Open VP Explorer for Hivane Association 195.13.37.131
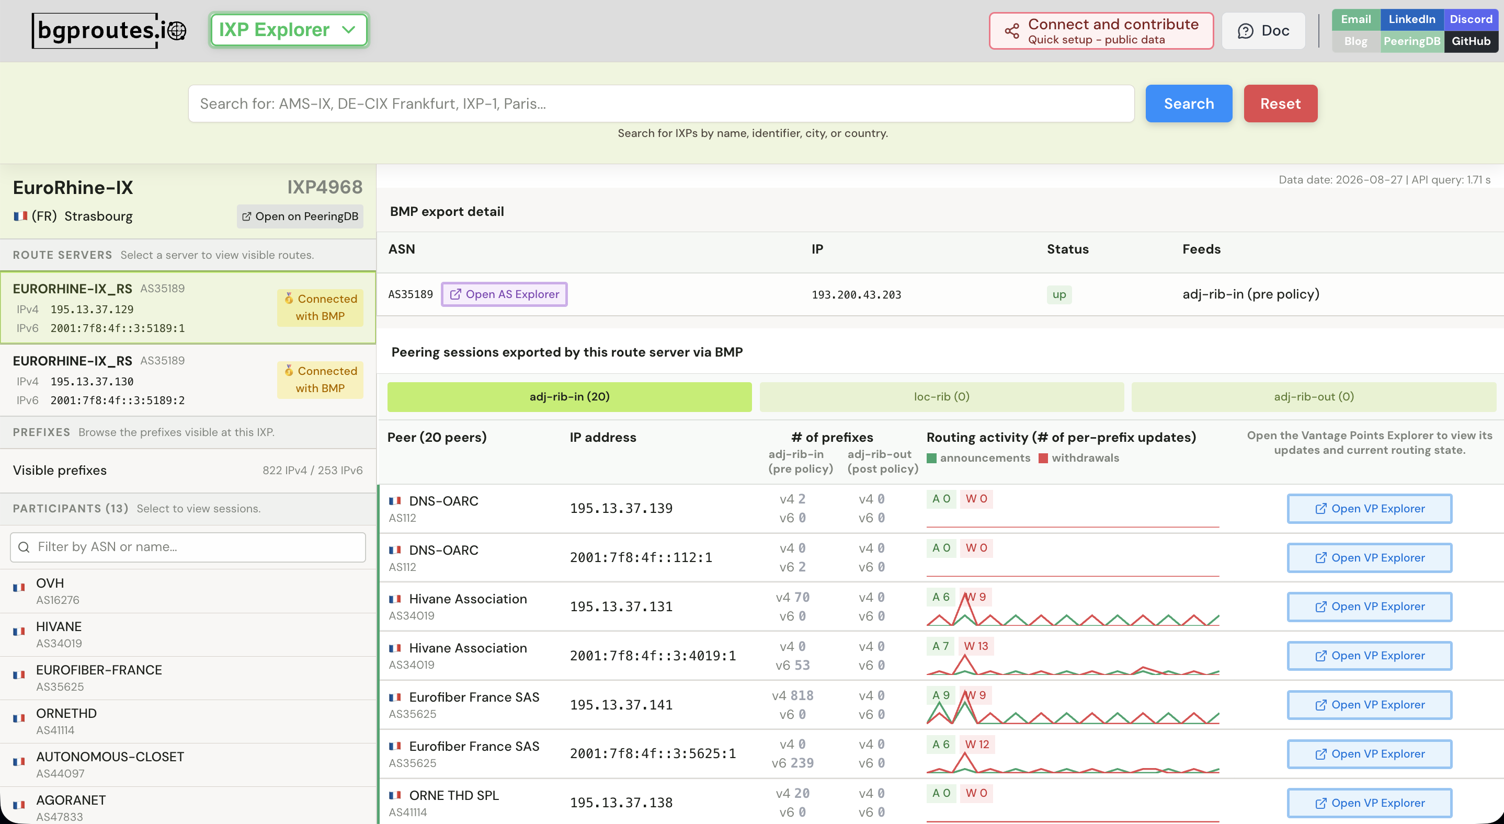Viewport: 1504px width, 824px height. point(1369,607)
